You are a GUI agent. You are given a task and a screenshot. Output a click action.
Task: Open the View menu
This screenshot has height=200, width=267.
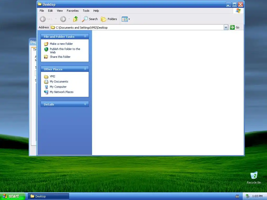point(60,11)
